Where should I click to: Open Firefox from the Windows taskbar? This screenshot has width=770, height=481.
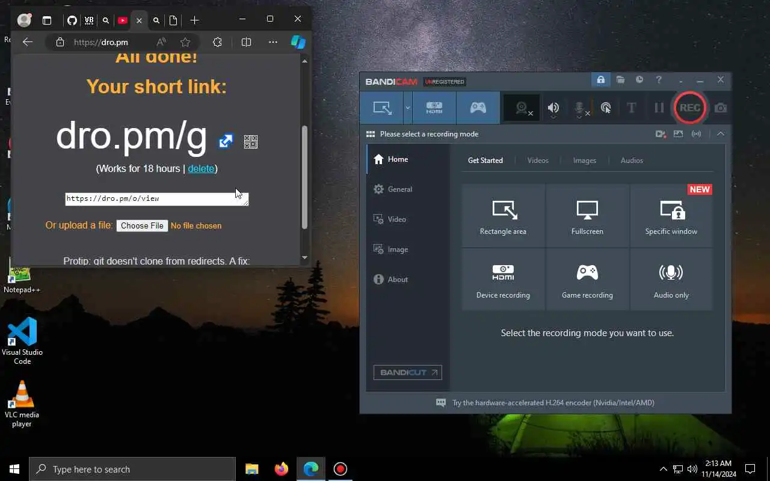[x=281, y=469]
